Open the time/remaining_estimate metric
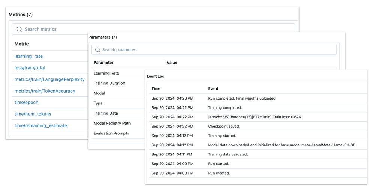Image resolution: width=375 pixels, height=191 pixels. (41, 125)
